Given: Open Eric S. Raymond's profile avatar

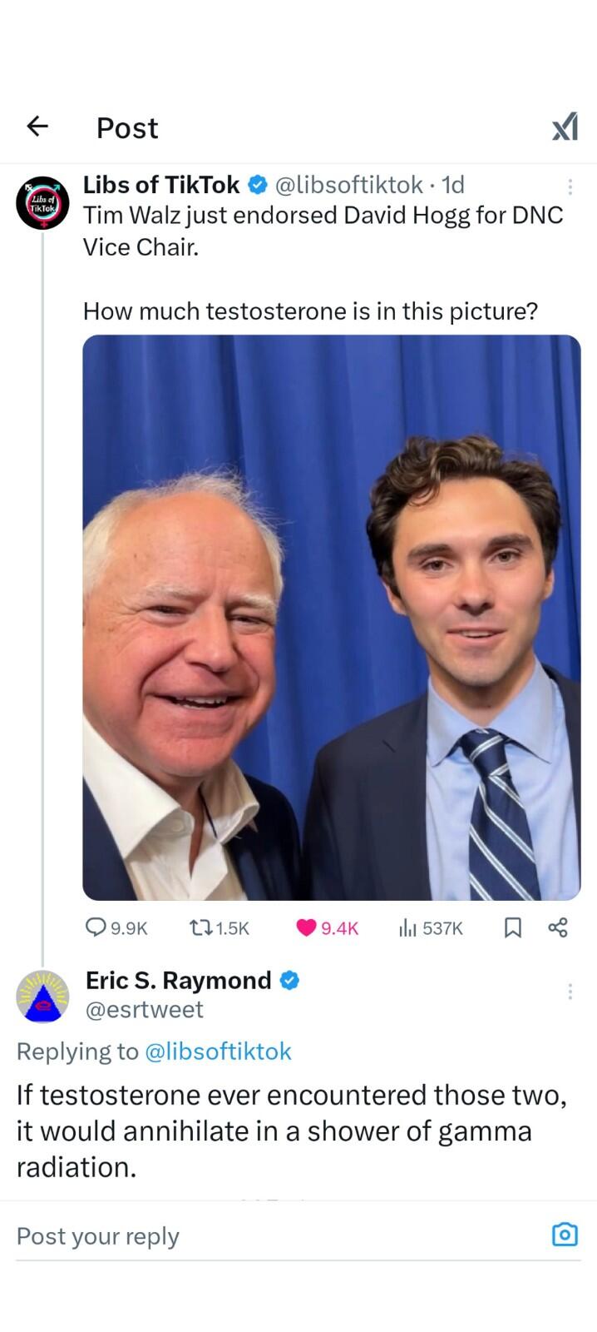Looking at the screenshot, I should (42, 996).
